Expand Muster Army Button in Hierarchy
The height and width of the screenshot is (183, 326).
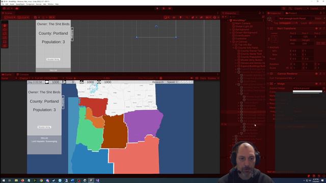point(236,60)
